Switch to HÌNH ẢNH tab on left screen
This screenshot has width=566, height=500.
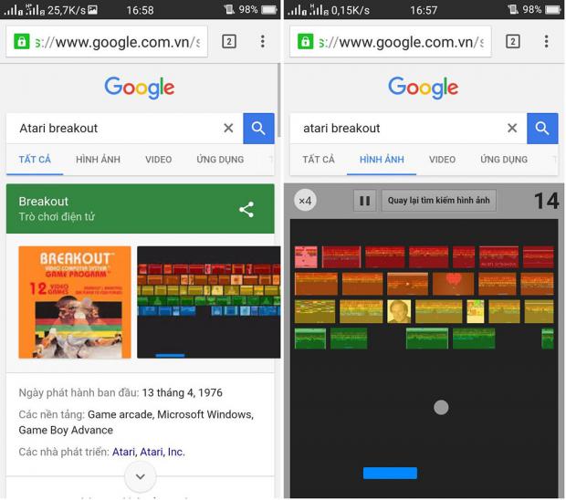click(x=98, y=160)
